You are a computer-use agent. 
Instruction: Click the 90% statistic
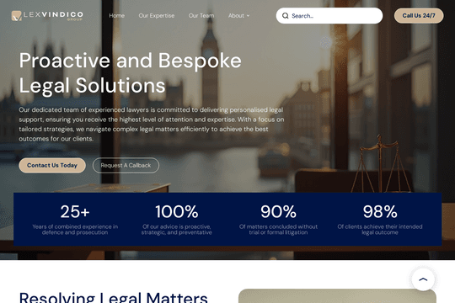(x=278, y=211)
